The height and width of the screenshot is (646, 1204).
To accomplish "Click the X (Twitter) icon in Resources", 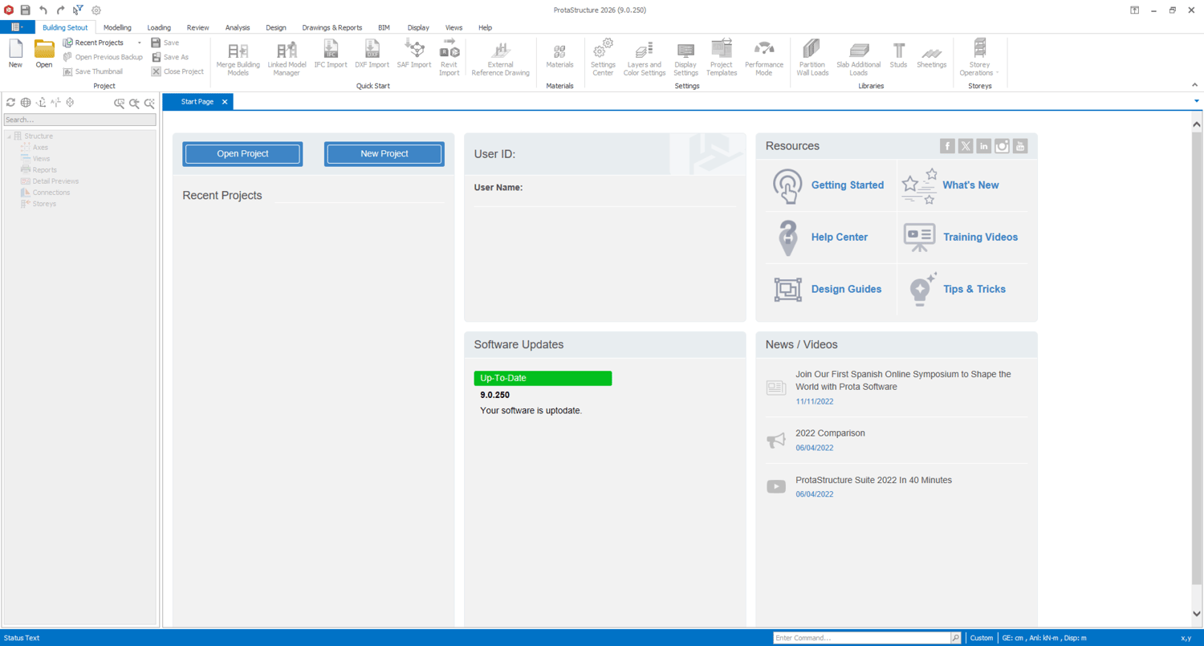I will click(x=966, y=146).
